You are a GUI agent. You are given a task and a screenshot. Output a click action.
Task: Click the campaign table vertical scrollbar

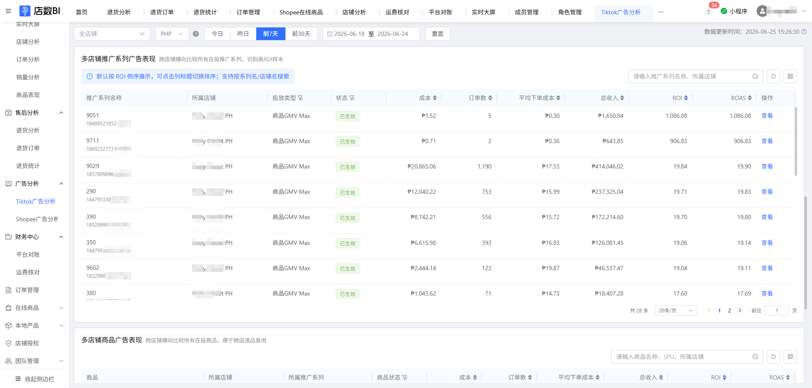click(x=796, y=141)
